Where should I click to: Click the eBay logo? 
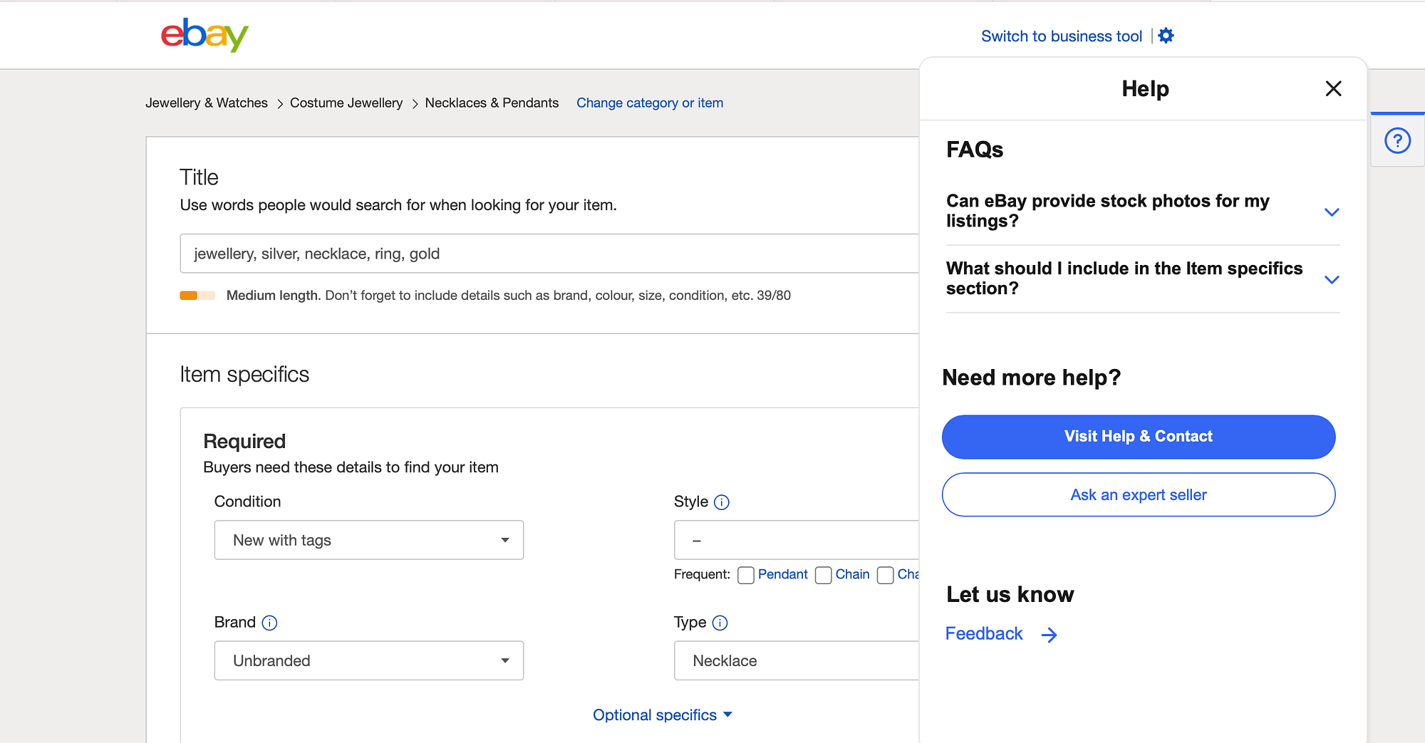(x=204, y=35)
